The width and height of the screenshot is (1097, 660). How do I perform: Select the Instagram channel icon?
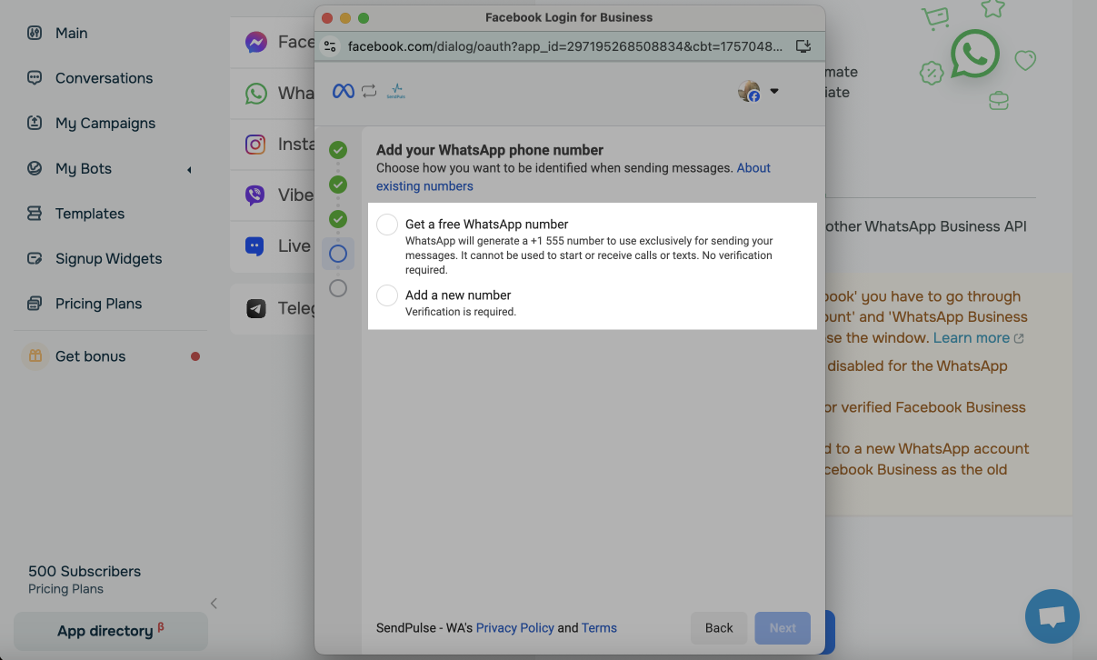(x=256, y=145)
